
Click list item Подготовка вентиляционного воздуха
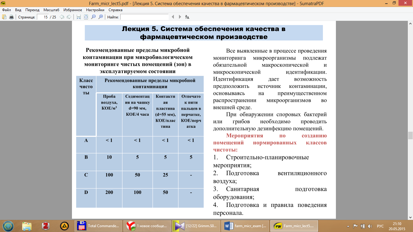270,177
